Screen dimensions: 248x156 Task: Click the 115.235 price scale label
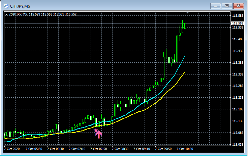click(238, 97)
